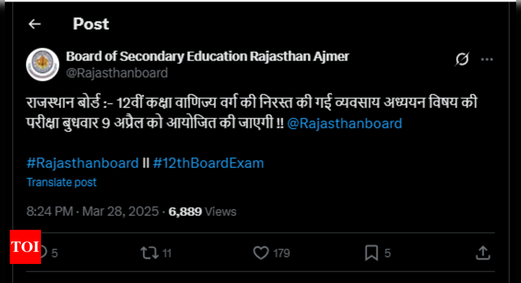
Task: Go back using the left arrow
Action: click(x=34, y=24)
